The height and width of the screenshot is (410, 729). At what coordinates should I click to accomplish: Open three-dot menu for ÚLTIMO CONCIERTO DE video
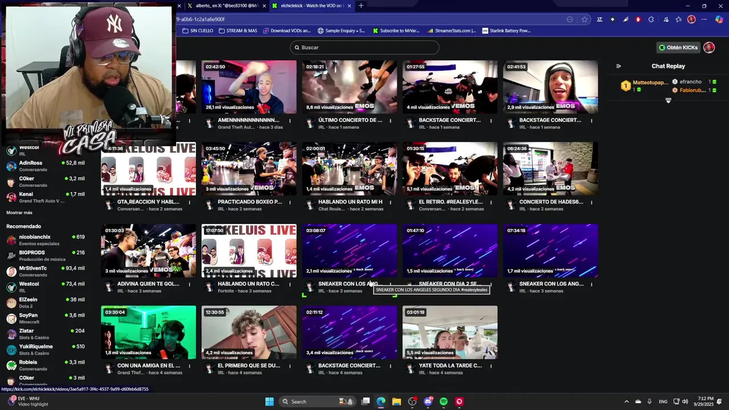390,121
